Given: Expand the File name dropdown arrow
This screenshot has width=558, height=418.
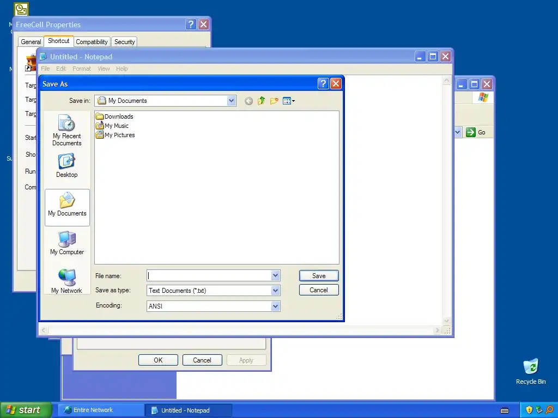Looking at the screenshot, I should (x=275, y=275).
